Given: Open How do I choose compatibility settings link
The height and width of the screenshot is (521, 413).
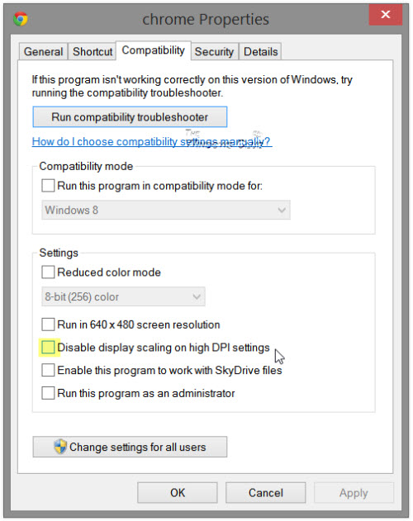Looking at the screenshot, I should (151, 141).
